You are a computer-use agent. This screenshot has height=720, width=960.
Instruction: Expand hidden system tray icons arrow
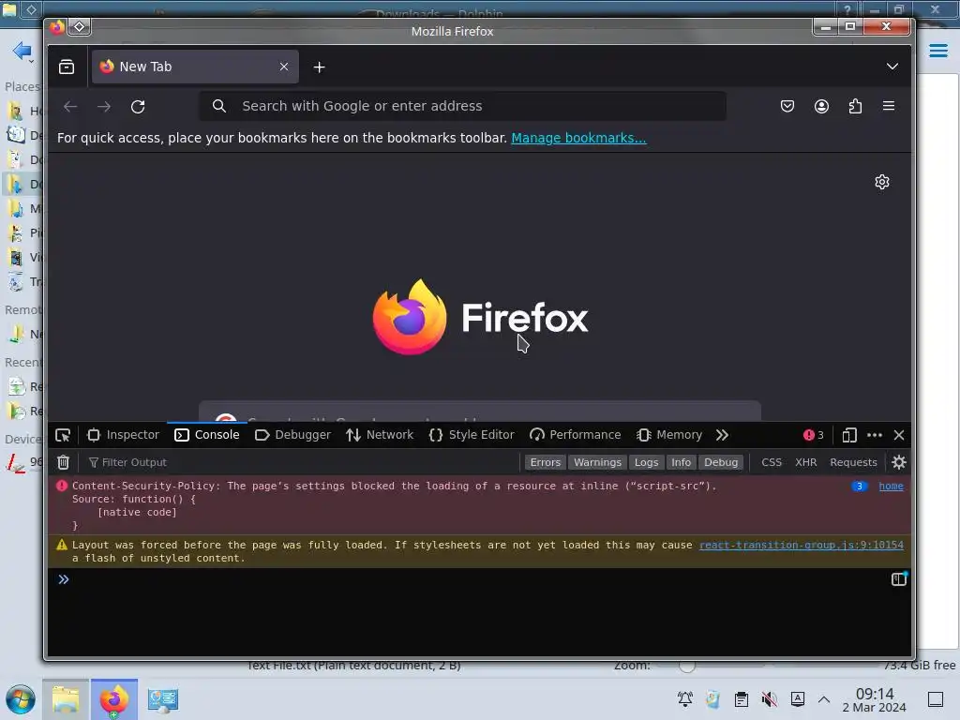[824, 699]
